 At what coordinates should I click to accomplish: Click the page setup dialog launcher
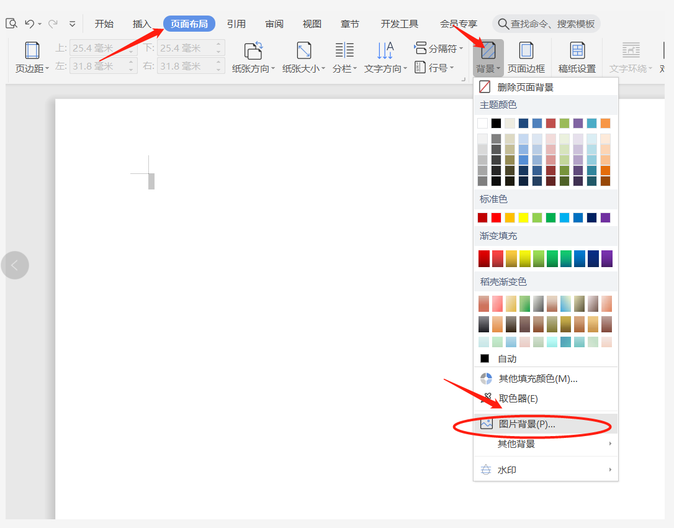(464, 79)
